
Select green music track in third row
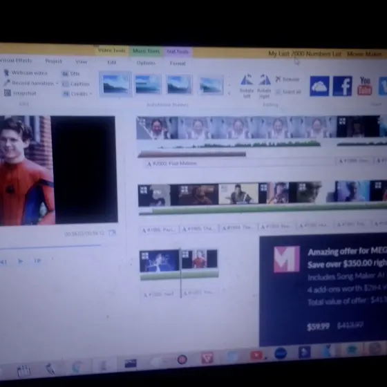180,275
